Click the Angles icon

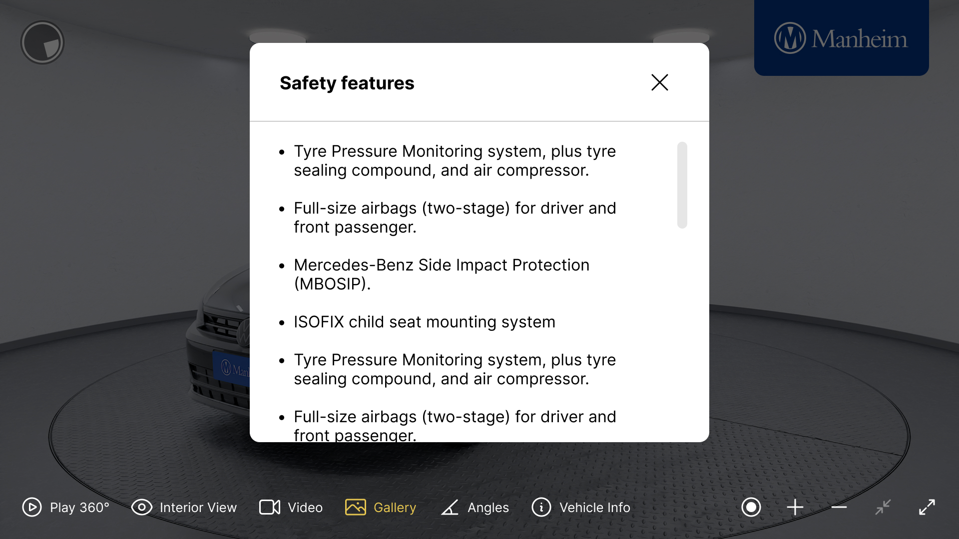click(x=450, y=507)
